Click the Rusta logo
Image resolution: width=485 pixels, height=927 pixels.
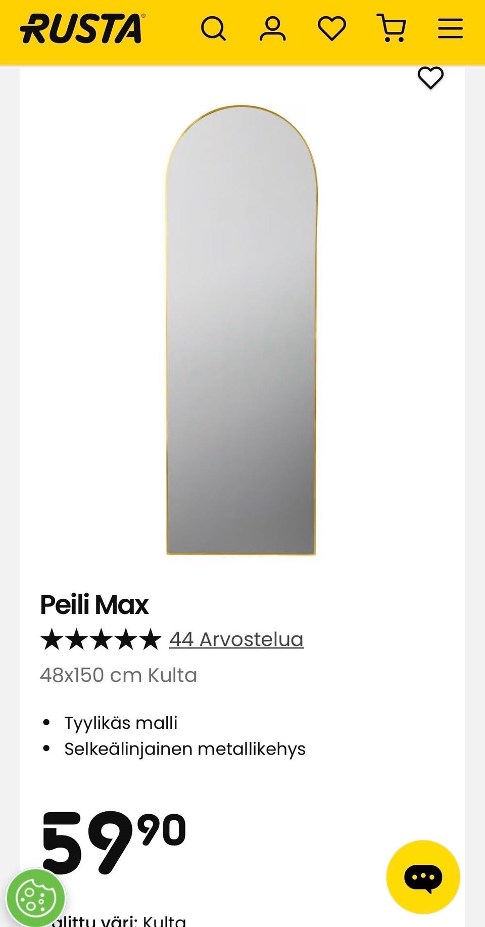pyautogui.click(x=83, y=28)
